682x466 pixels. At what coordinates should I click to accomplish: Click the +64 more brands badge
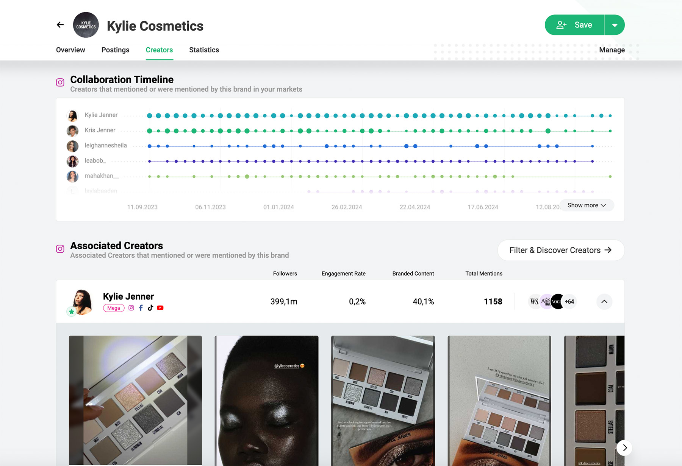click(x=569, y=301)
